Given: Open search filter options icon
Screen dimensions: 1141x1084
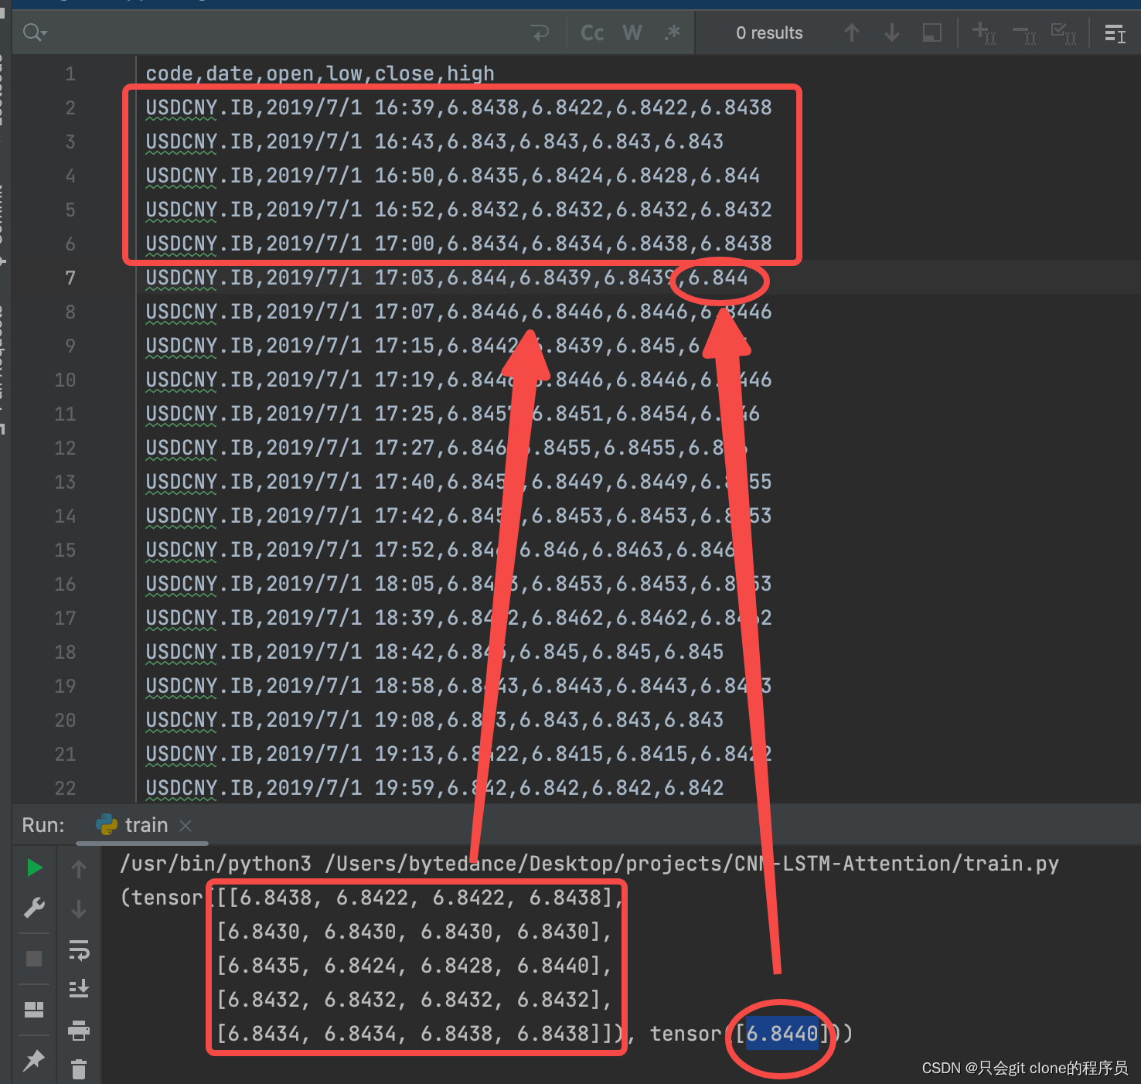Looking at the screenshot, I should [1115, 33].
